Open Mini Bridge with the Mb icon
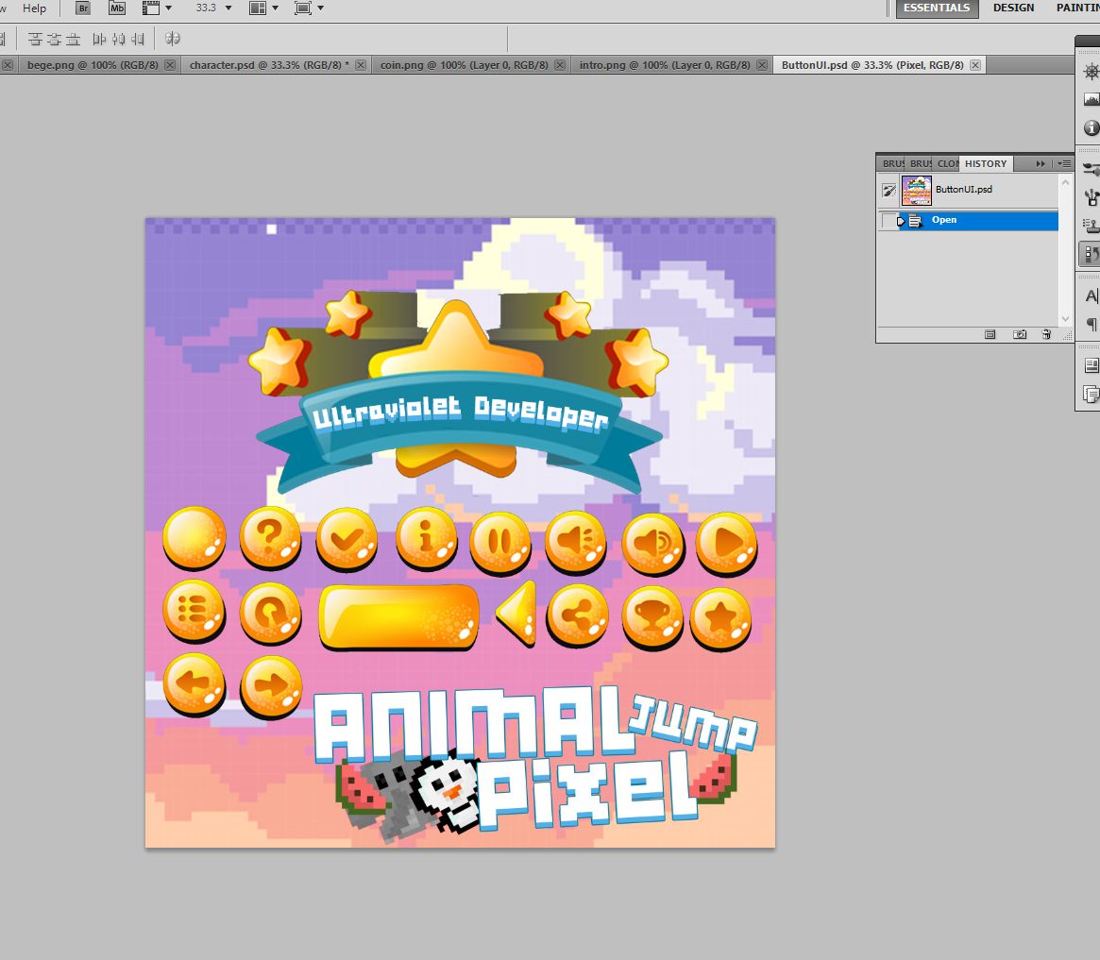The height and width of the screenshot is (960, 1100). 117,8
